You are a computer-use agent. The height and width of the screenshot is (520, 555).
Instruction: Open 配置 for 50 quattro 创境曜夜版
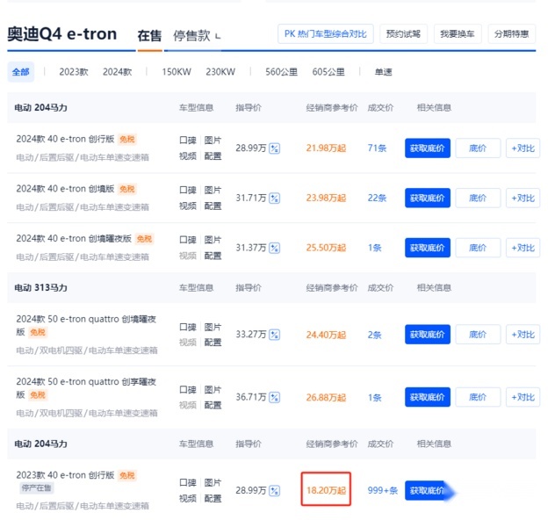pos(213,343)
